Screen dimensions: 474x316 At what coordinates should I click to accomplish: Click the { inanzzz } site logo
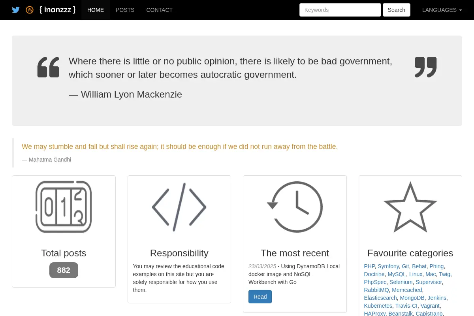[58, 10]
